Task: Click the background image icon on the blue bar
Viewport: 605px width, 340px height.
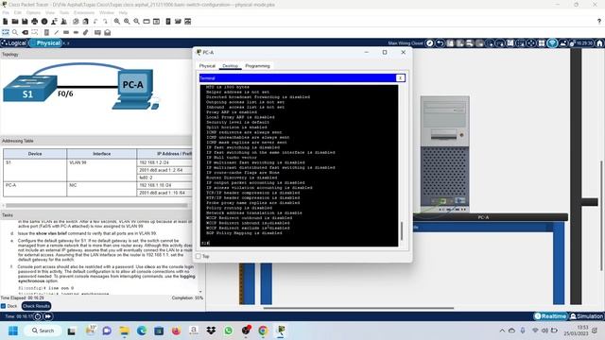Action: coord(563,43)
